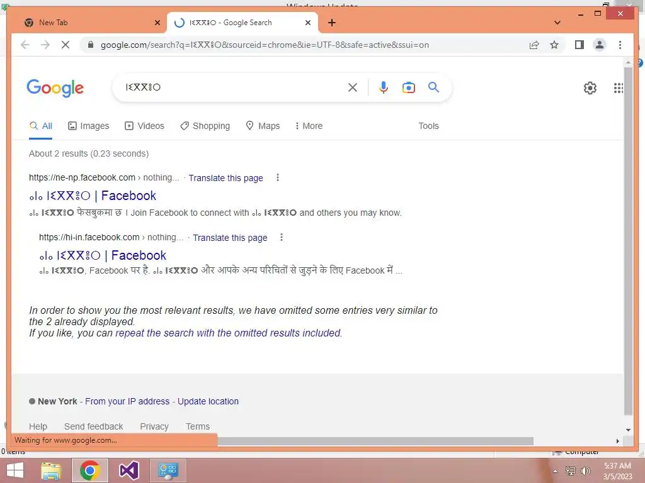Translate the ne-np.facebook.com result page

click(226, 178)
